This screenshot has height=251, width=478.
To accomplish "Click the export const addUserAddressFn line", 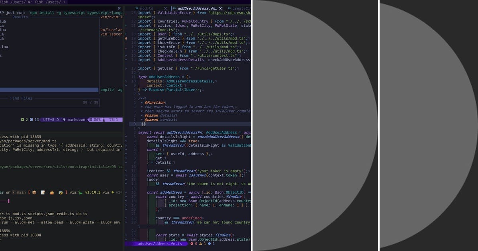I will click(x=194, y=133).
